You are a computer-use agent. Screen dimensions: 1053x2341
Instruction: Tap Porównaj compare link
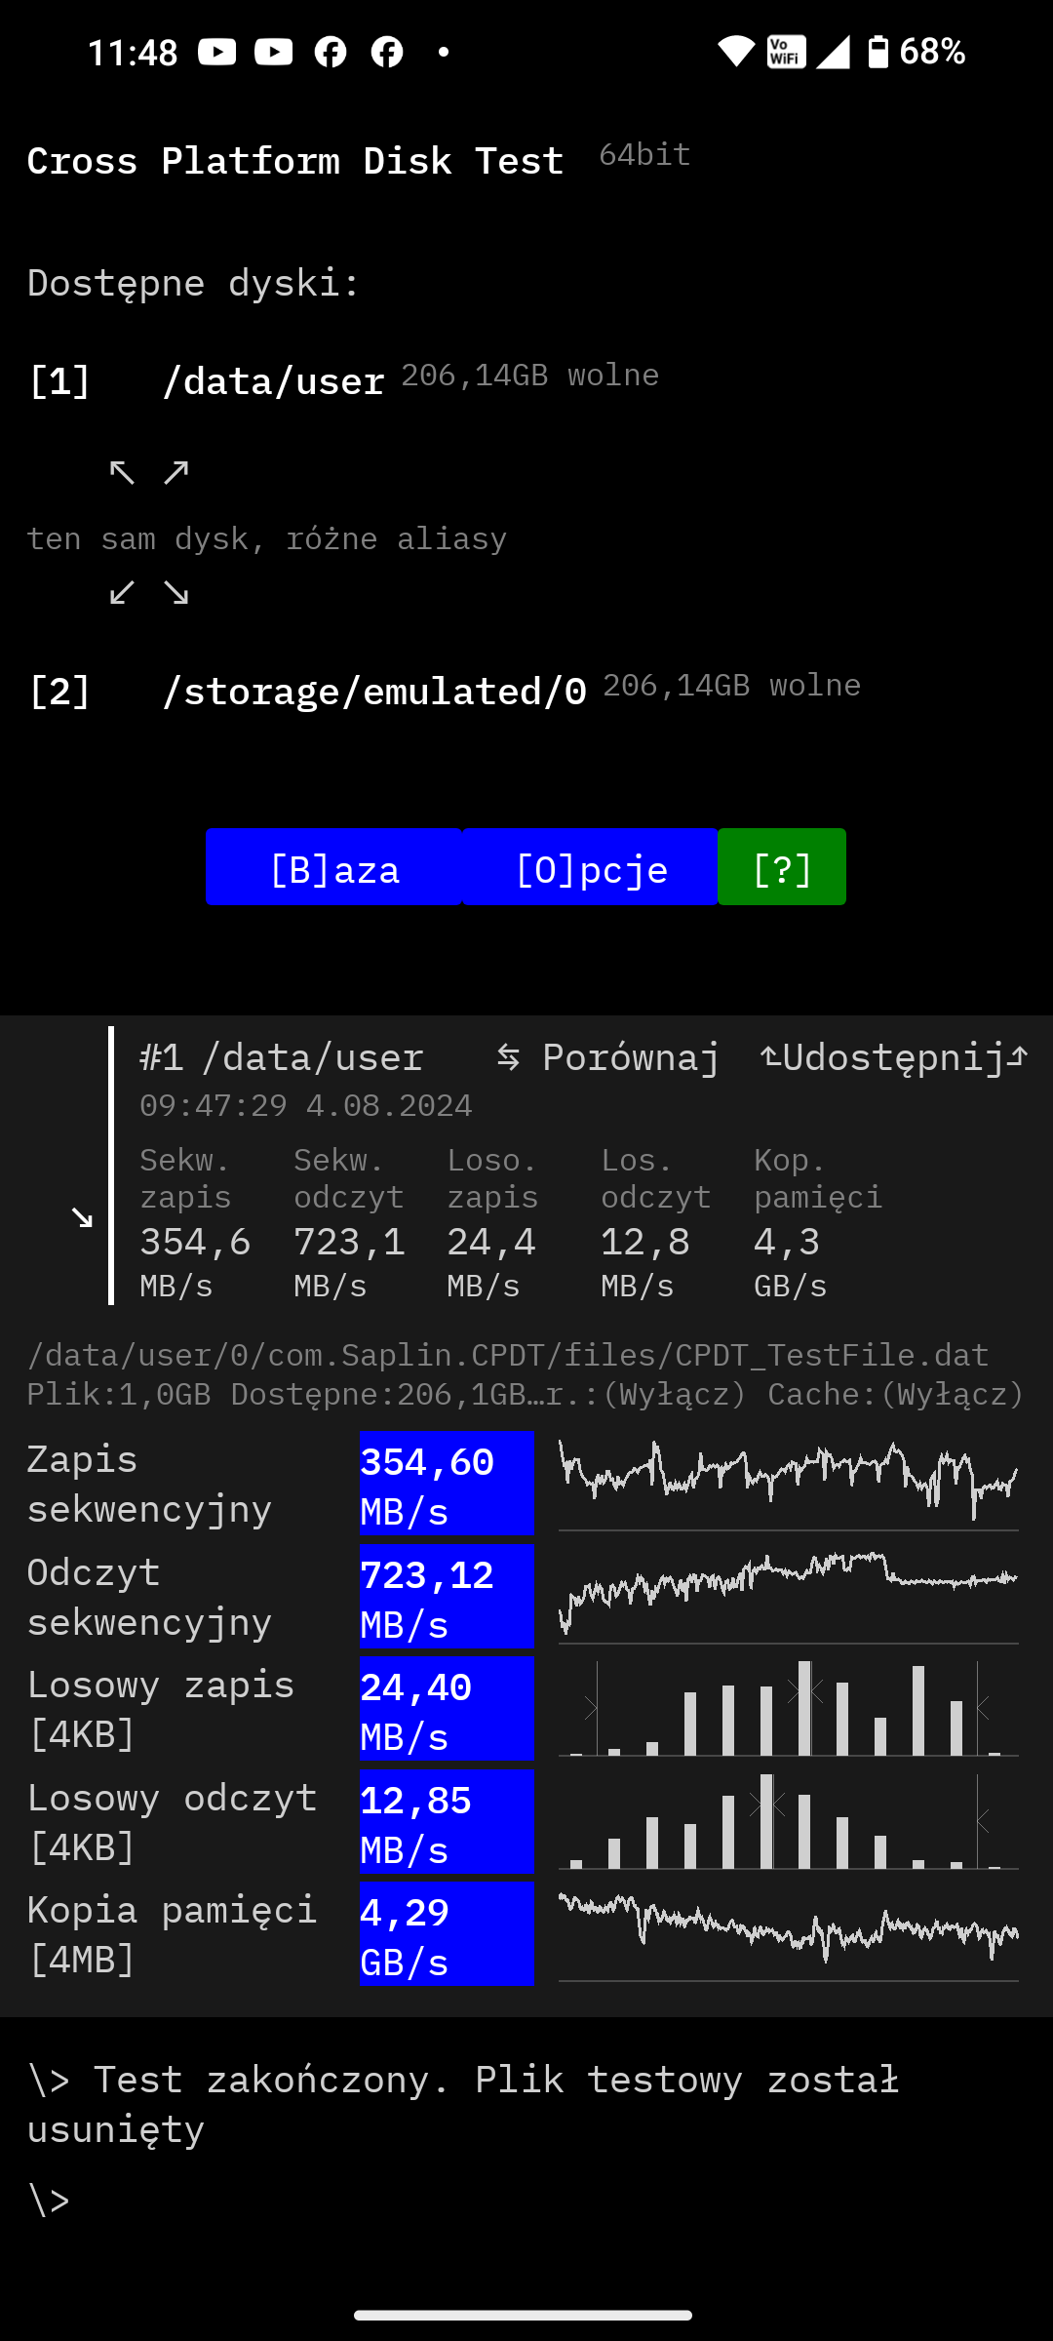608,1057
